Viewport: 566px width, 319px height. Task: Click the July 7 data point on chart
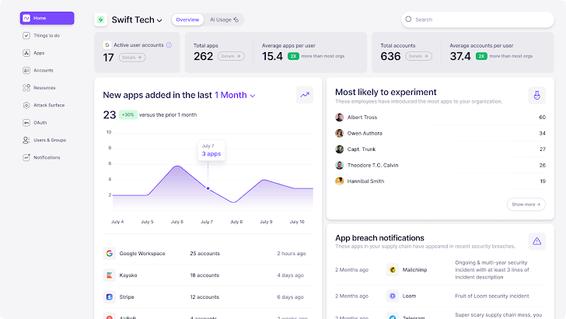208,188
